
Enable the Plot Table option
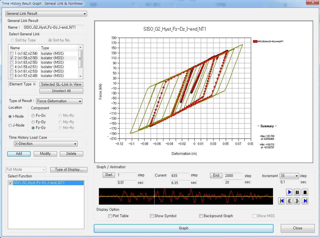point(110,216)
